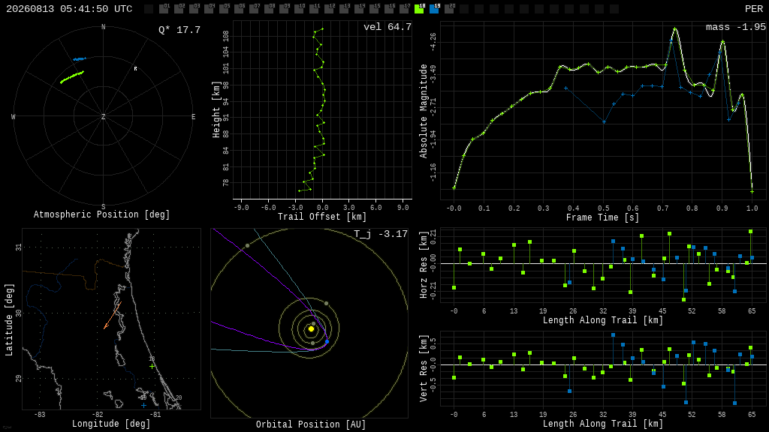Click the blue station 19 cross on map

coord(143,406)
